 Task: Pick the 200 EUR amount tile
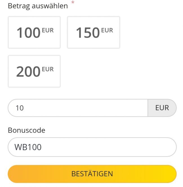34,71
